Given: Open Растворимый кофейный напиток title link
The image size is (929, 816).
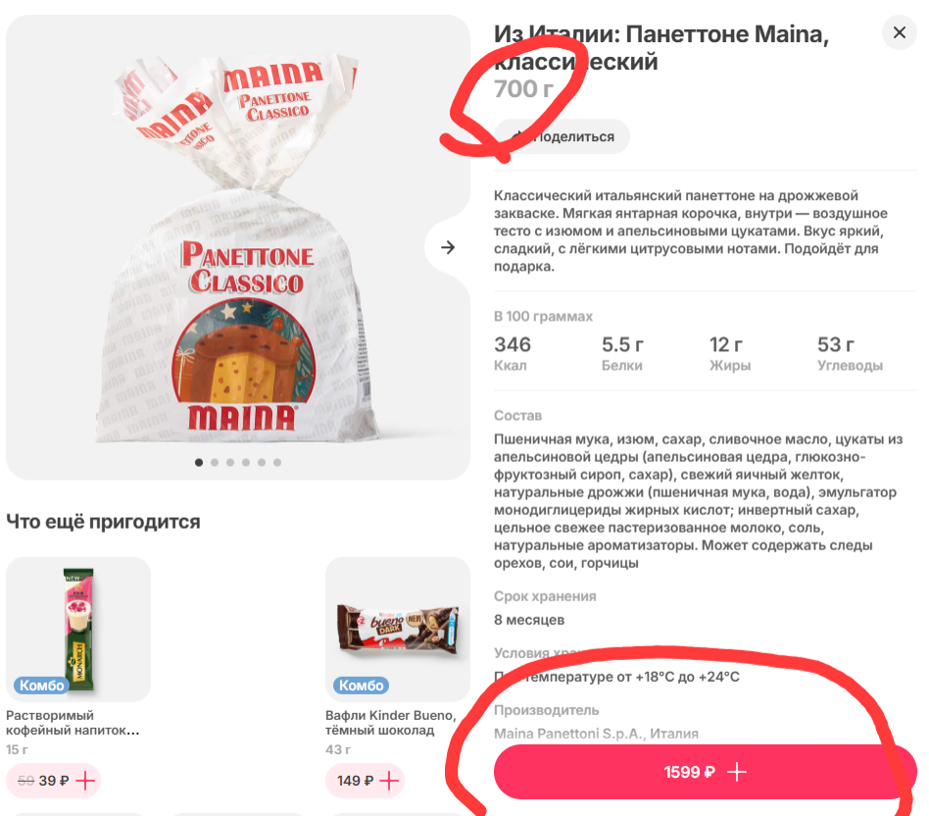Looking at the screenshot, I should (73, 723).
